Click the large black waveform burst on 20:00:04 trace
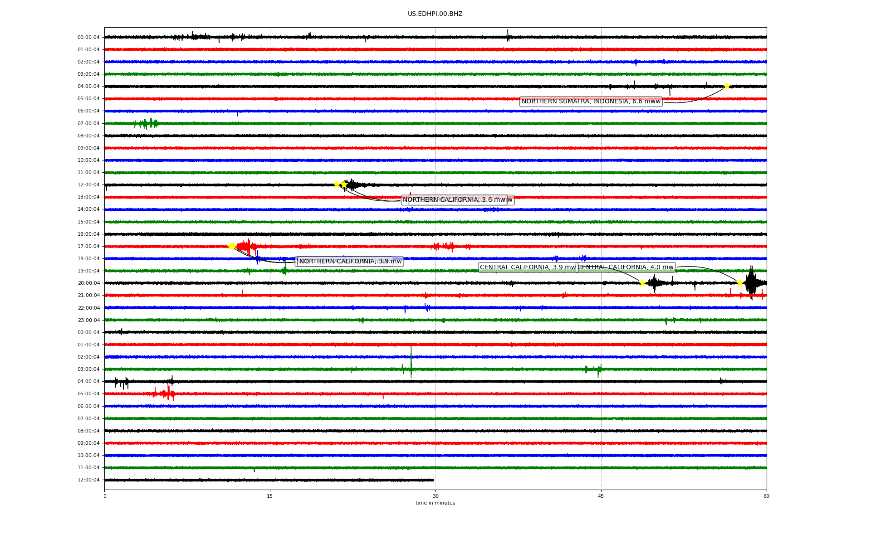The image size is (871, 544). [751, 282]
